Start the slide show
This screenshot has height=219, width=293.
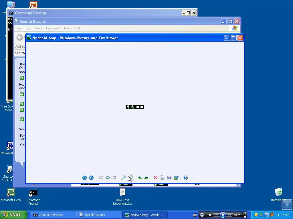(114, 178)
